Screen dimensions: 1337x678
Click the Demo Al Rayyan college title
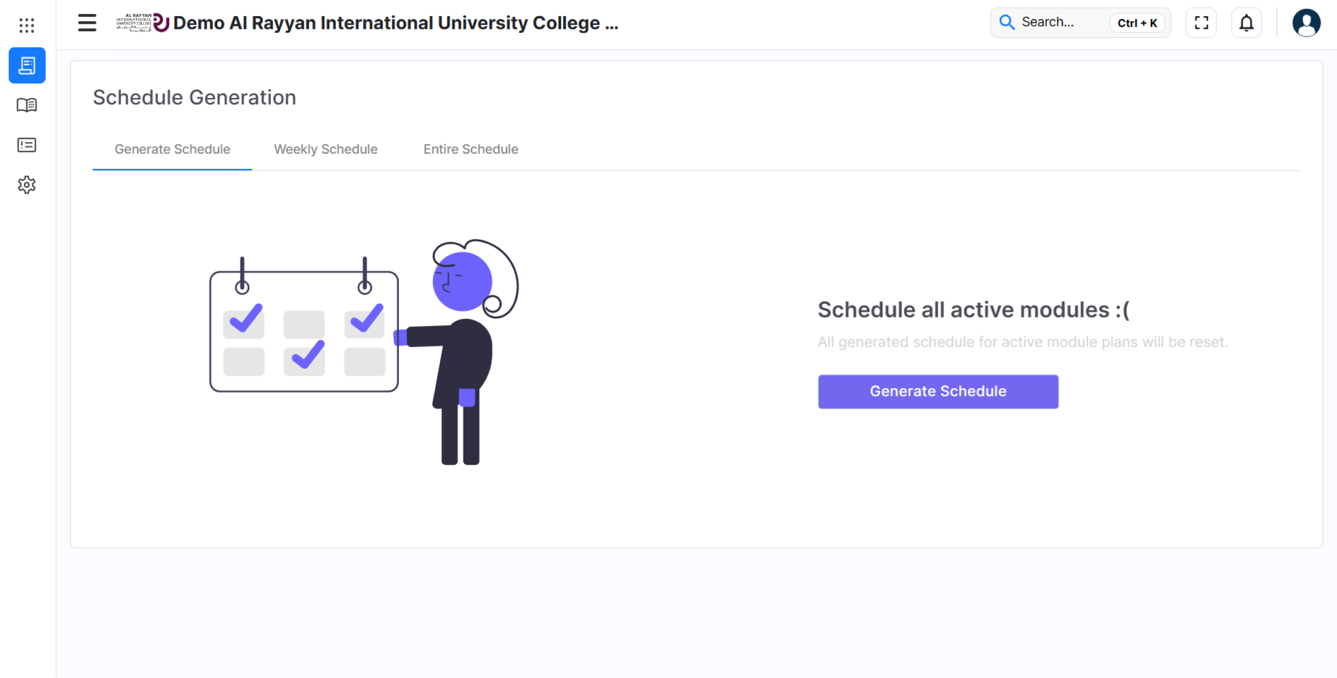pyautogui.click(x=396, y=23)
